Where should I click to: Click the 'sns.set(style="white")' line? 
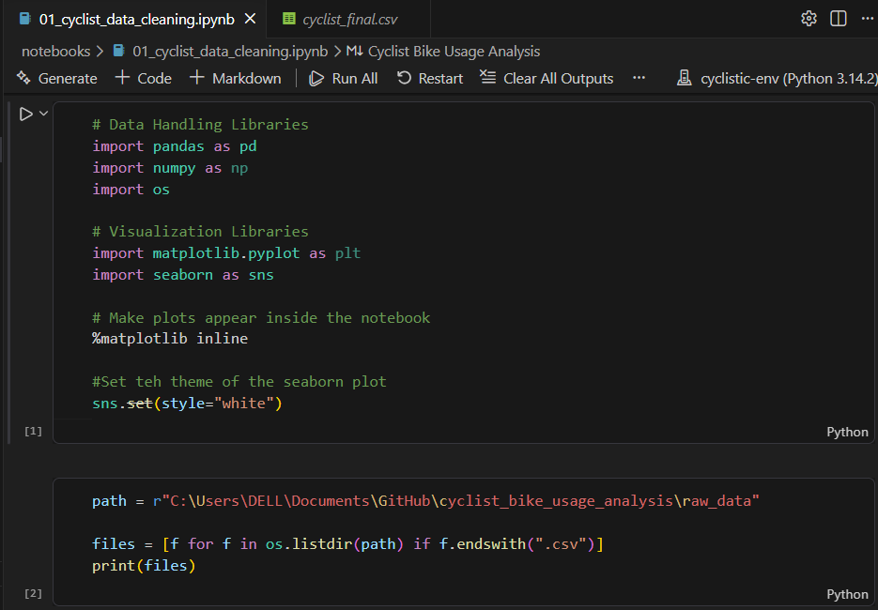[x=187, y=403]
